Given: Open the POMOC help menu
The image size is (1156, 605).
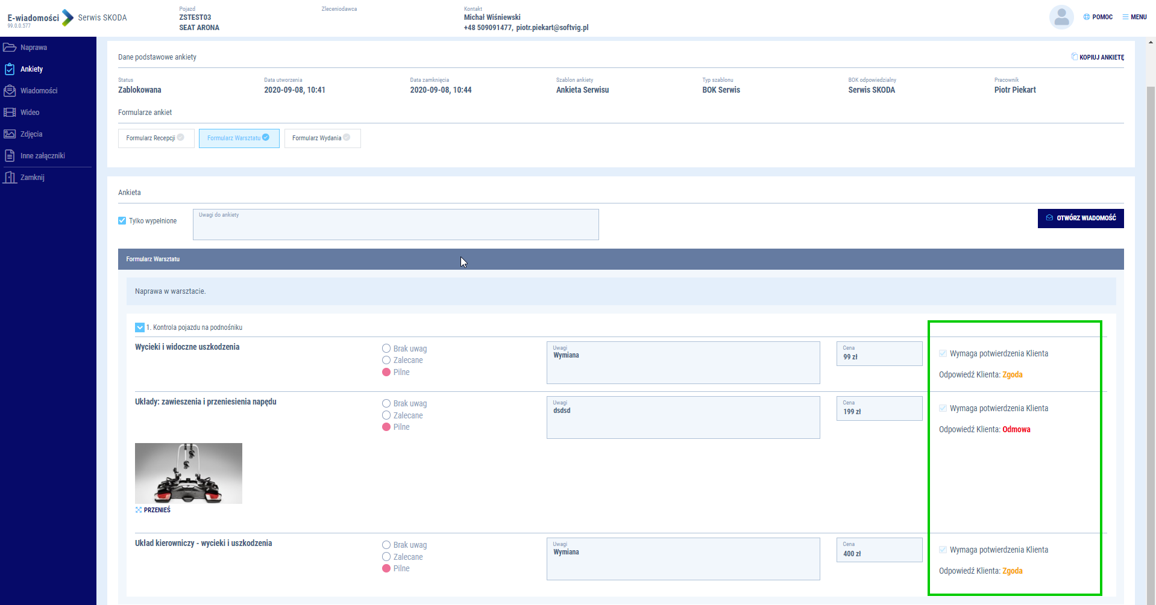Looking at the screenshot, I should [1098, 17].
